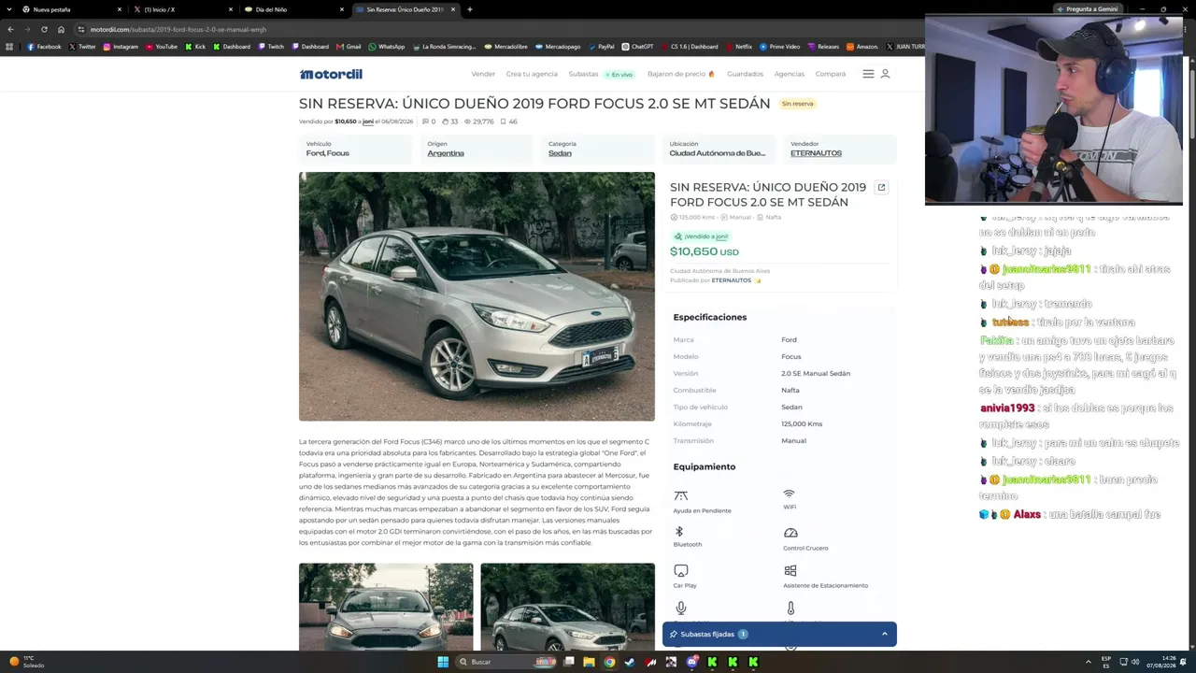Open the YouTube bookmark
Screen dimensions: 1196x673
pos(161,47)
